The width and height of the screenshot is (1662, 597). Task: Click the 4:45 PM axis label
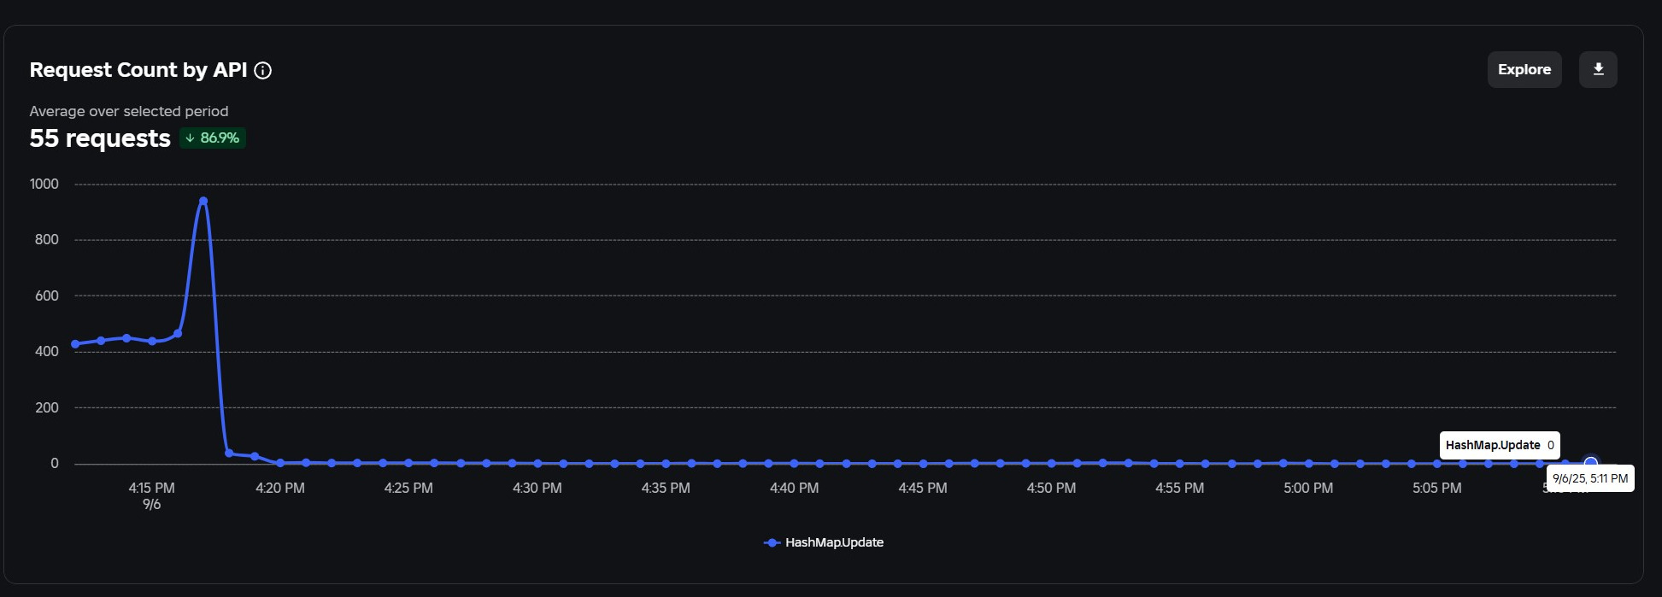pyautogui.click(x=923, y=488)
